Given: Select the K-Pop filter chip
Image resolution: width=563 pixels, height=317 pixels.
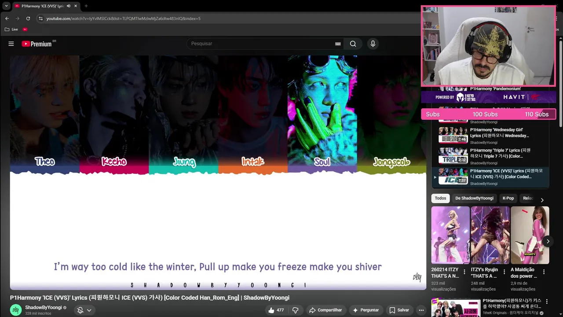Looking at the screenshot, I should (x=508, y=198).
